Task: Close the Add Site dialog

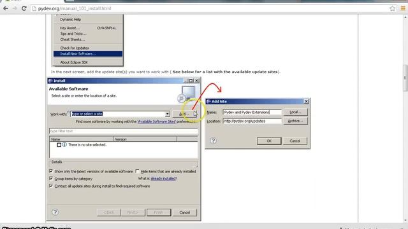Action: [306, 101]
